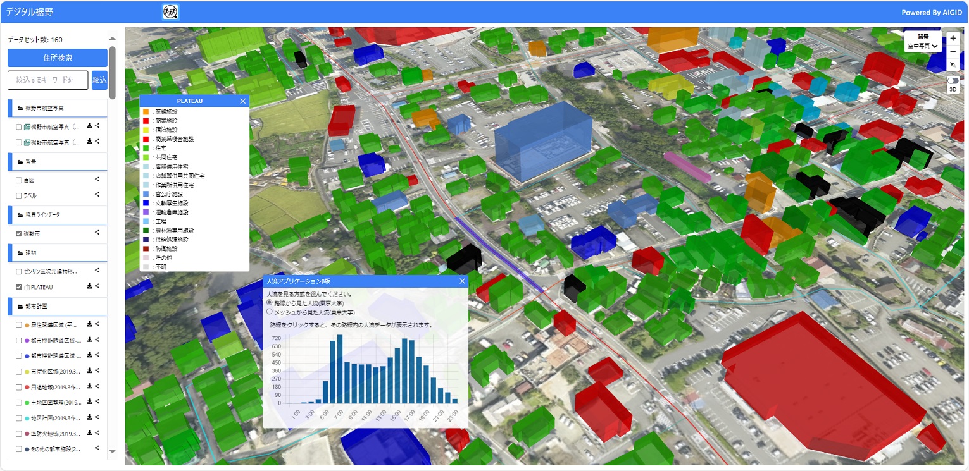Click the sidebar scrollbar down arrow
Viewport: 969px width, 471px height.
[x=113, y=451]
